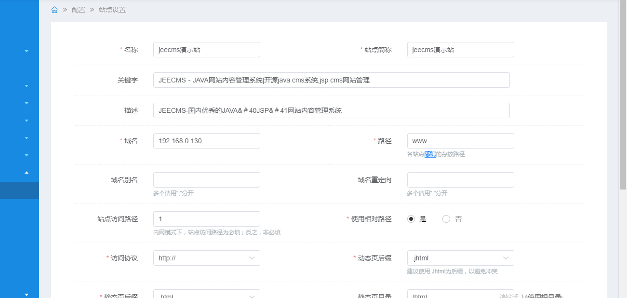Focus the 名称 input field
The width and height of the screenshot is (627, 298).
pos(207,50)
